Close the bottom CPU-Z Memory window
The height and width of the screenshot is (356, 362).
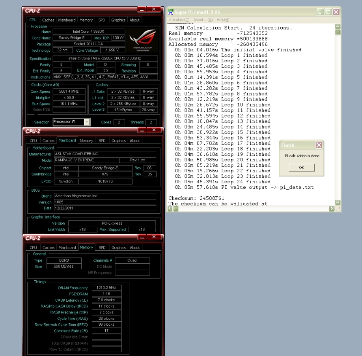tap(154, 237)
